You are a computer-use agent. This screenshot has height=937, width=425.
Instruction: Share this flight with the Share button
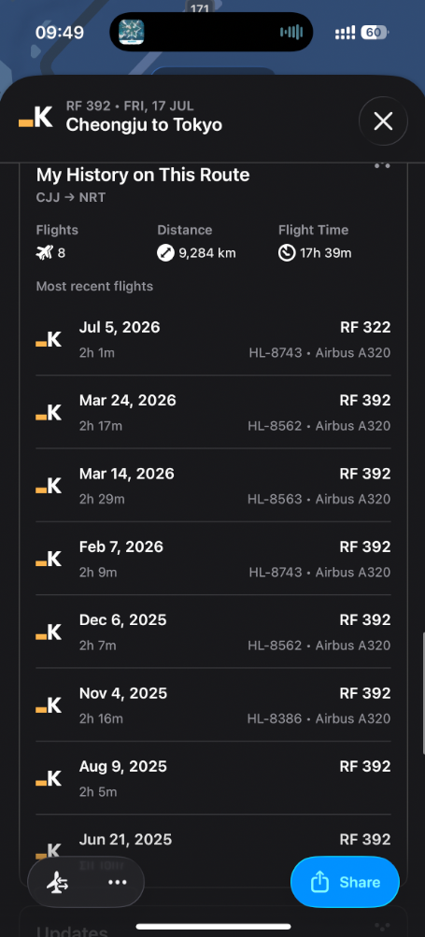pyautogui.click(x=345, y=882)
